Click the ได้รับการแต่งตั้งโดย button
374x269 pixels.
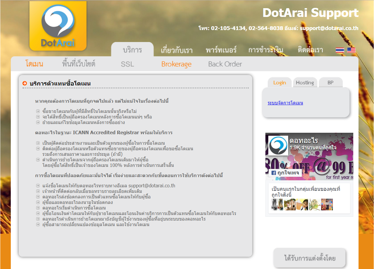click(310, 258)
